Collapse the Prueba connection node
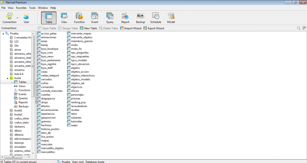Image resolution: width=307 pixels, height=163 pixels. point(3,34)
